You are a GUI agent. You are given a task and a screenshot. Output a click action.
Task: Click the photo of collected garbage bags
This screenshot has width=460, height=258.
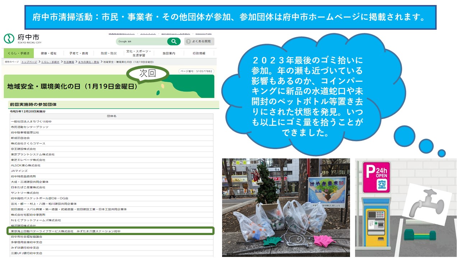coord(286,207)
